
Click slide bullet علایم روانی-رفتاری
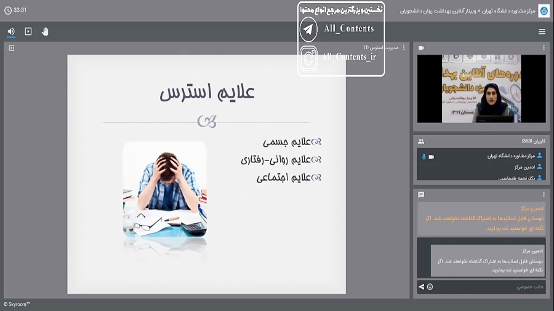(276, 160)
